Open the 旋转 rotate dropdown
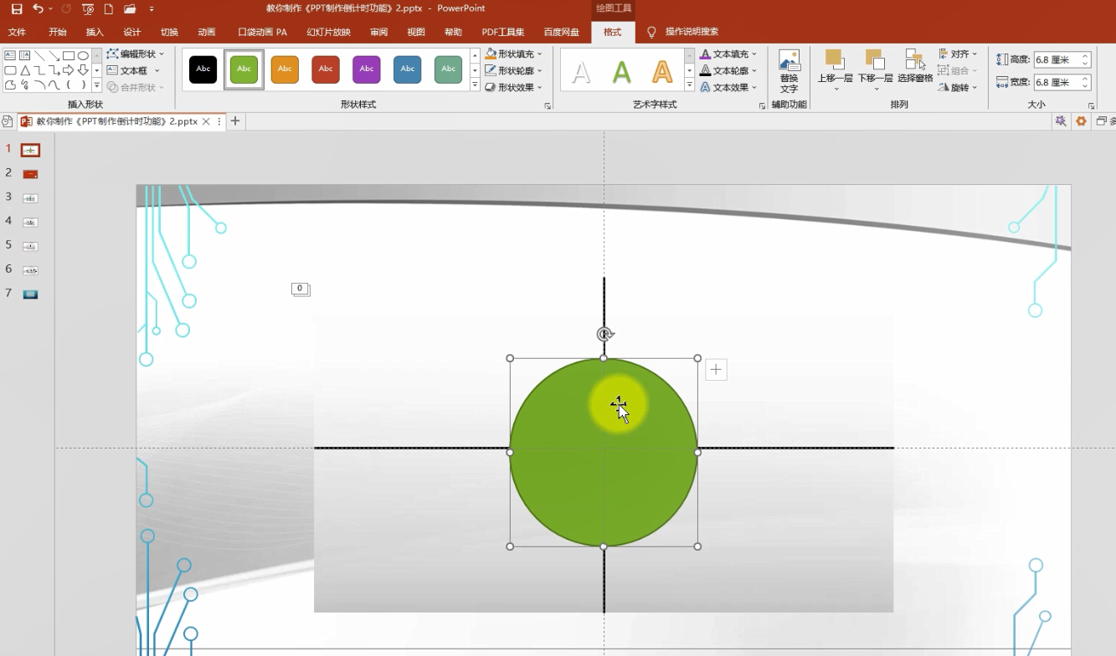 tap(958, 88)
